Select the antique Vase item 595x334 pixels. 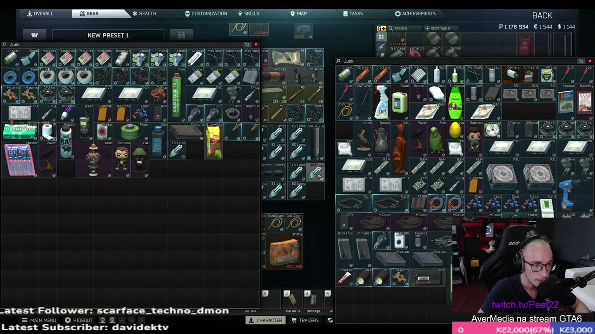(x=93, y=160)
